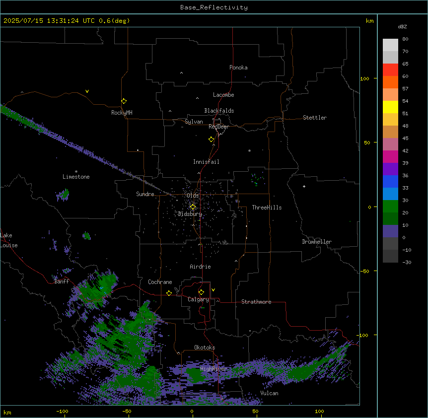This screenshot has width=428, height=418.
Task: Click the Vulcan label
Action: coord(269,393)
